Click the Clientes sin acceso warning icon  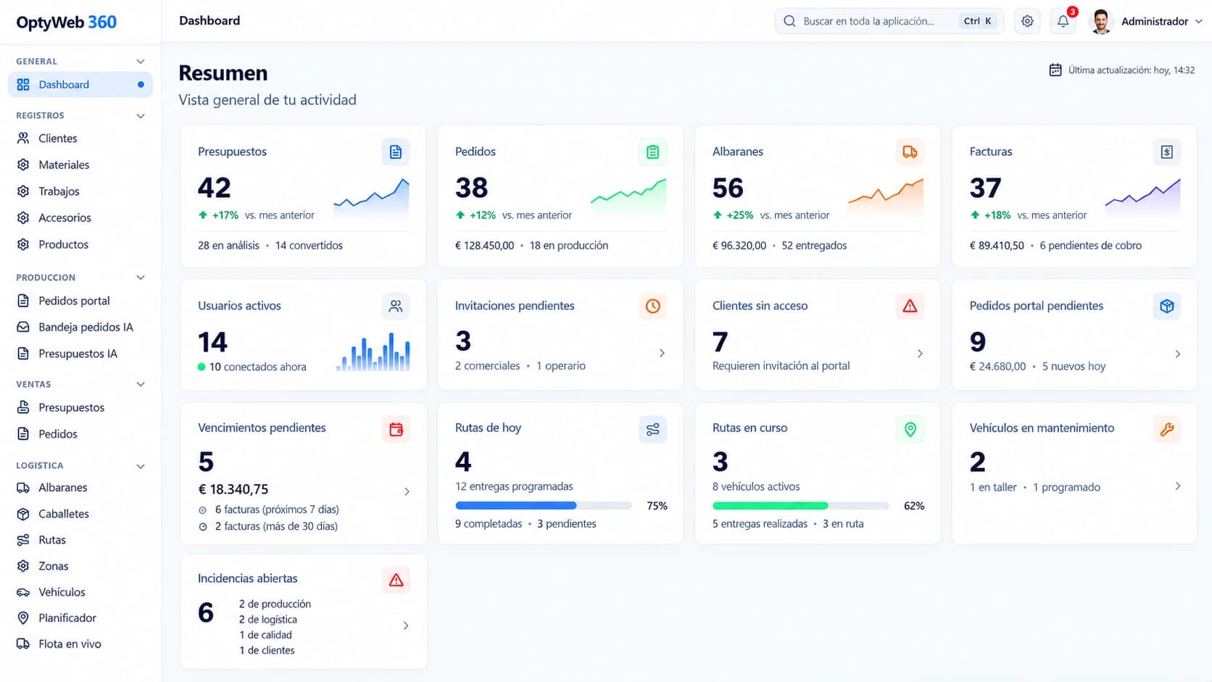coord(910,306)
